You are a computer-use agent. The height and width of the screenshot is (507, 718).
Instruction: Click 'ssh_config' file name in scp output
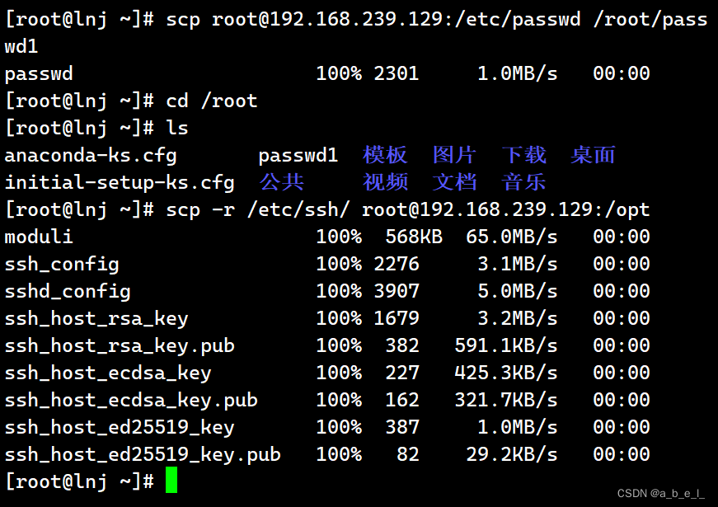click(x=62, y=265)
